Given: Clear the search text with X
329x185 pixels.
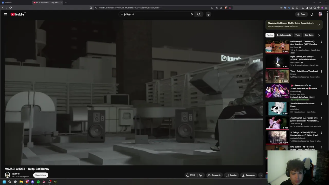Looking at the screenshot, I should click(192, 14).
